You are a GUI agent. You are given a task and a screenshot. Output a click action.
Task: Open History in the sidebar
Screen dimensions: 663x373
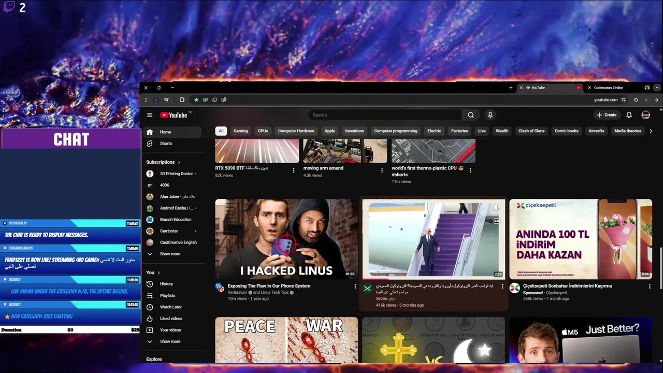[x=172, y=284]
